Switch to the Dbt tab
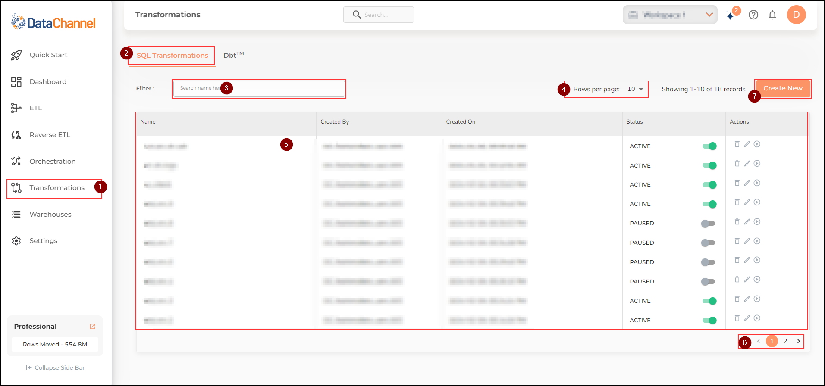This screenshot has width=825, height=386. [234, 55]
